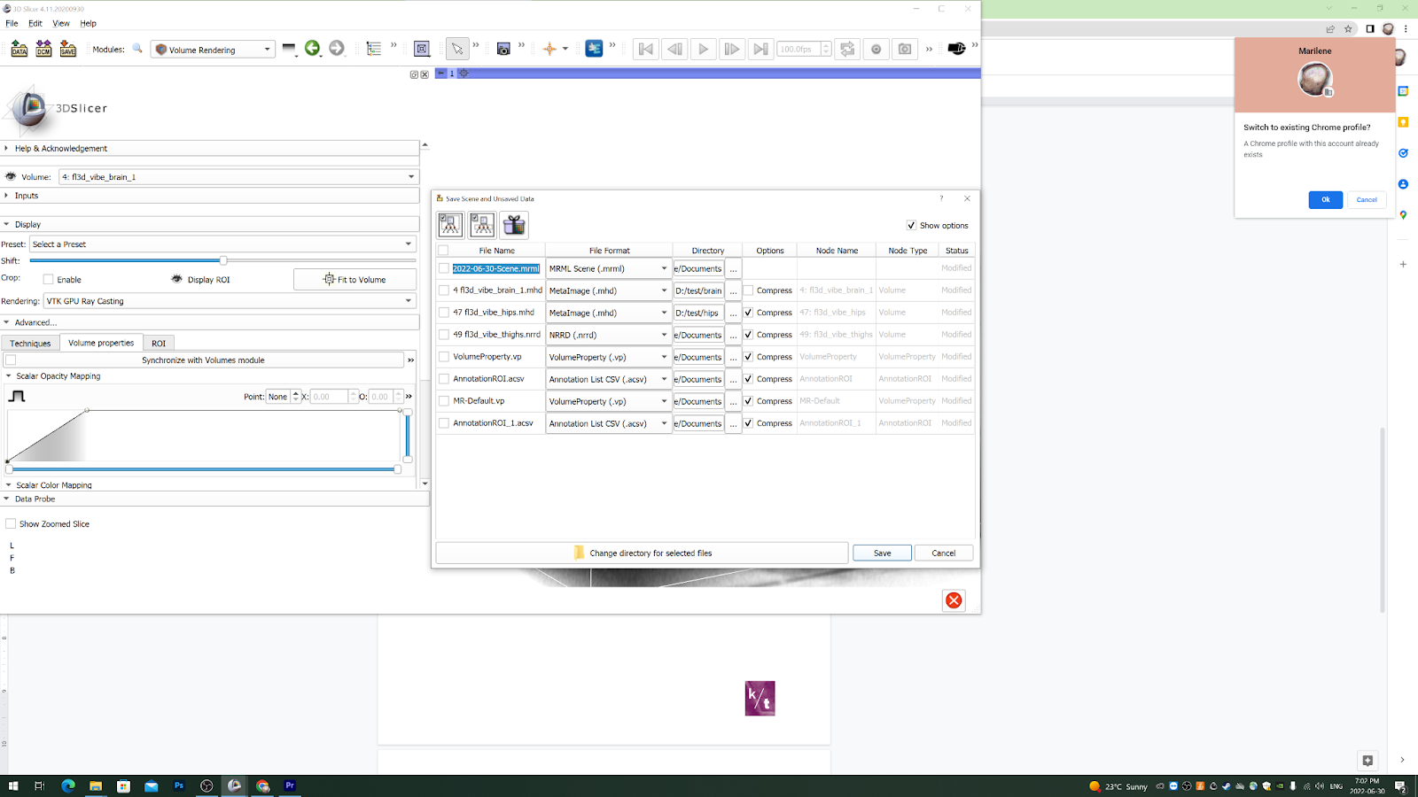Switch to the ROI tab
Image resolution: width=1418 pixels, height=797 pixels.
[159, 344]
